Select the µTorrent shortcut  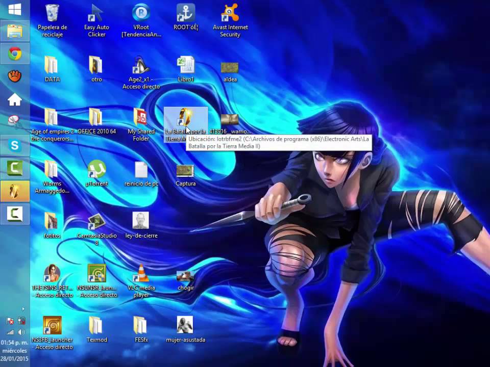click(x=96, y=173)
